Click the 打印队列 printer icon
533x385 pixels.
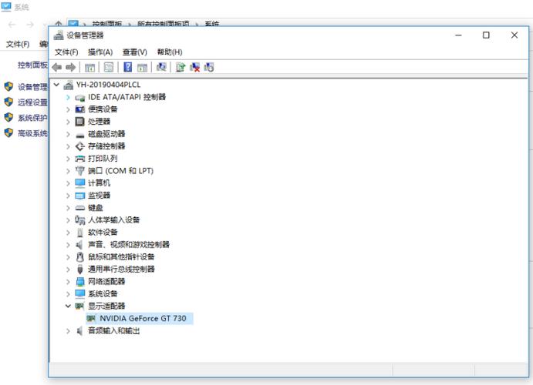[80, 159]
